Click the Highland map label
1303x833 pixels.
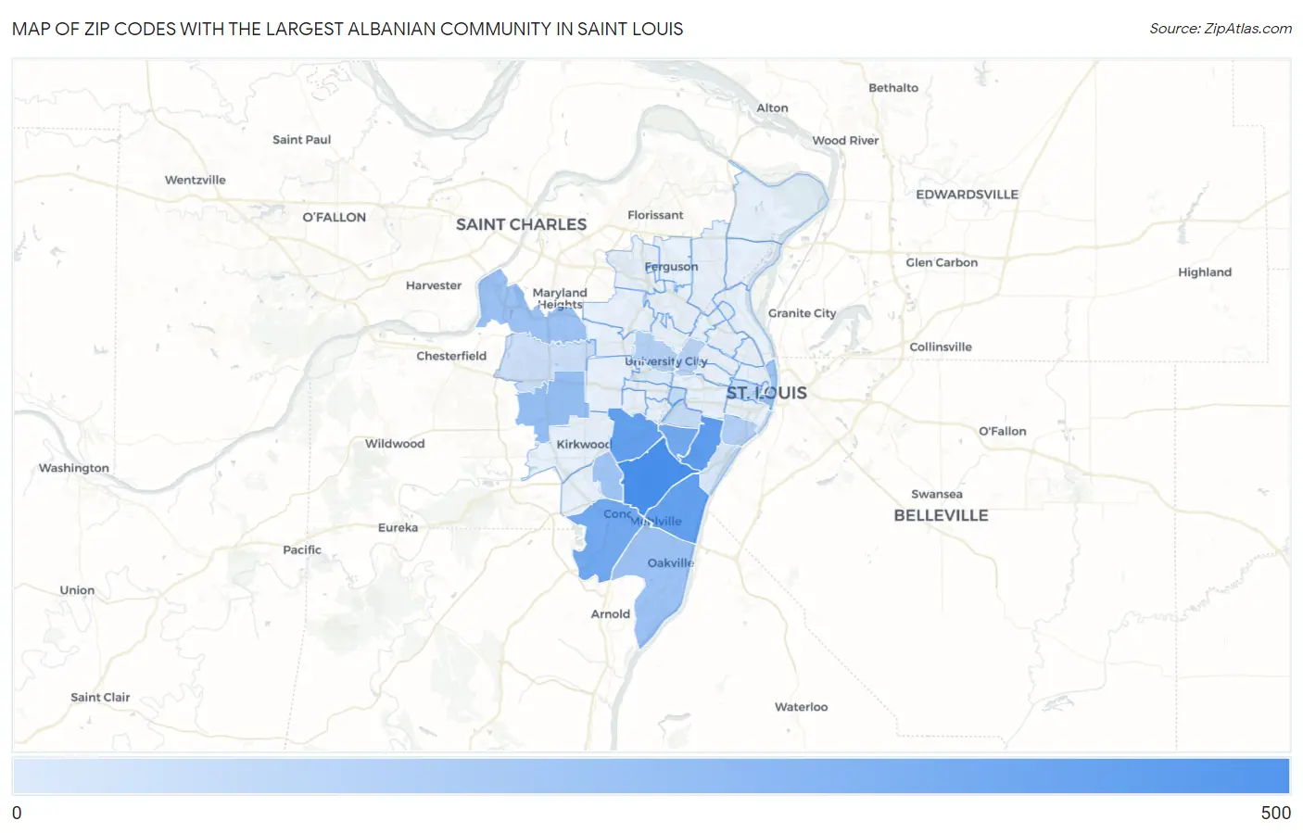[x=1205, y=272]
